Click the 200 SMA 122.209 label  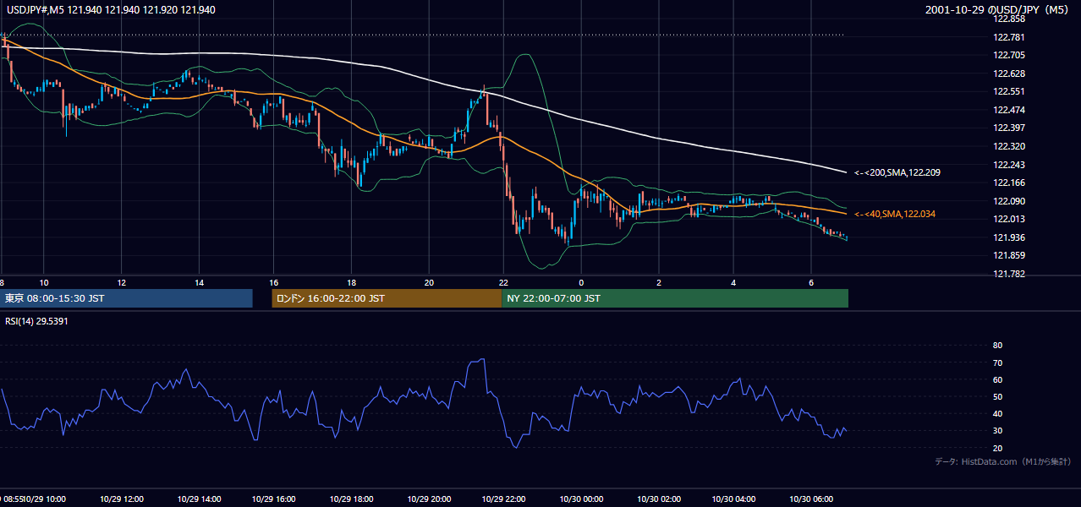click(x=896, y=172)
